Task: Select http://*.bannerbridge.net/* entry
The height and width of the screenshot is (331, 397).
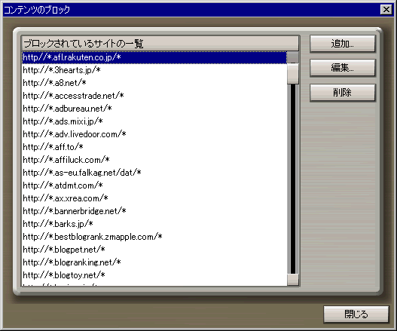Action: click(154, 211)
